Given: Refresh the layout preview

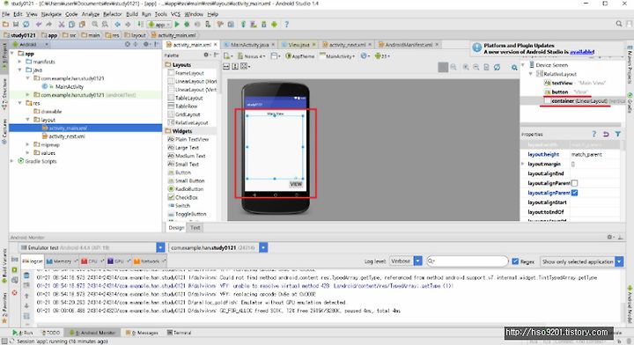Looking at the screenshot, I should [497, 67].
